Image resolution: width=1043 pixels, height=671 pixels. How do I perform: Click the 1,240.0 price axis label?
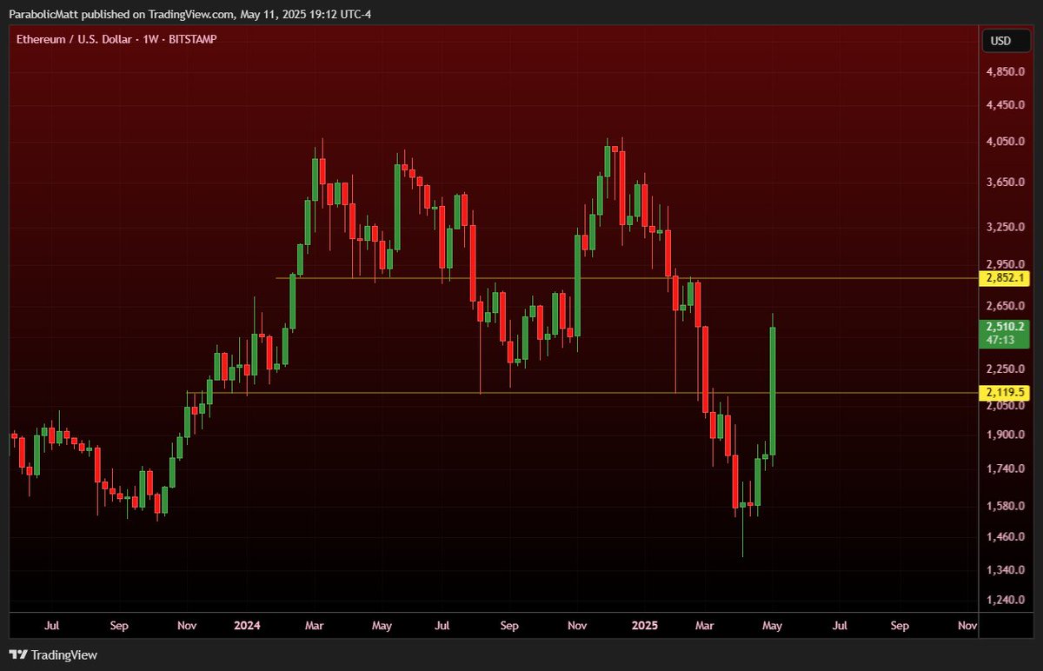coord(1004,600)
